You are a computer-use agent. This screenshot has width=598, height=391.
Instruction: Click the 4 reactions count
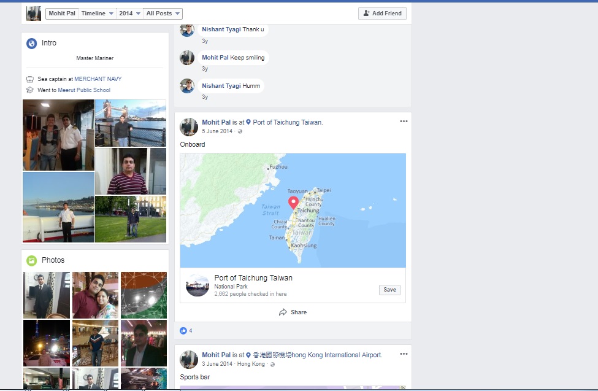(x=191, y=331)
